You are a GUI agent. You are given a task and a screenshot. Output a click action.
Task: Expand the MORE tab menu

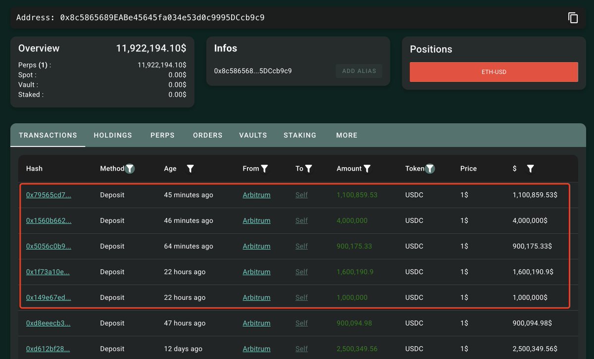click(346, 135)
